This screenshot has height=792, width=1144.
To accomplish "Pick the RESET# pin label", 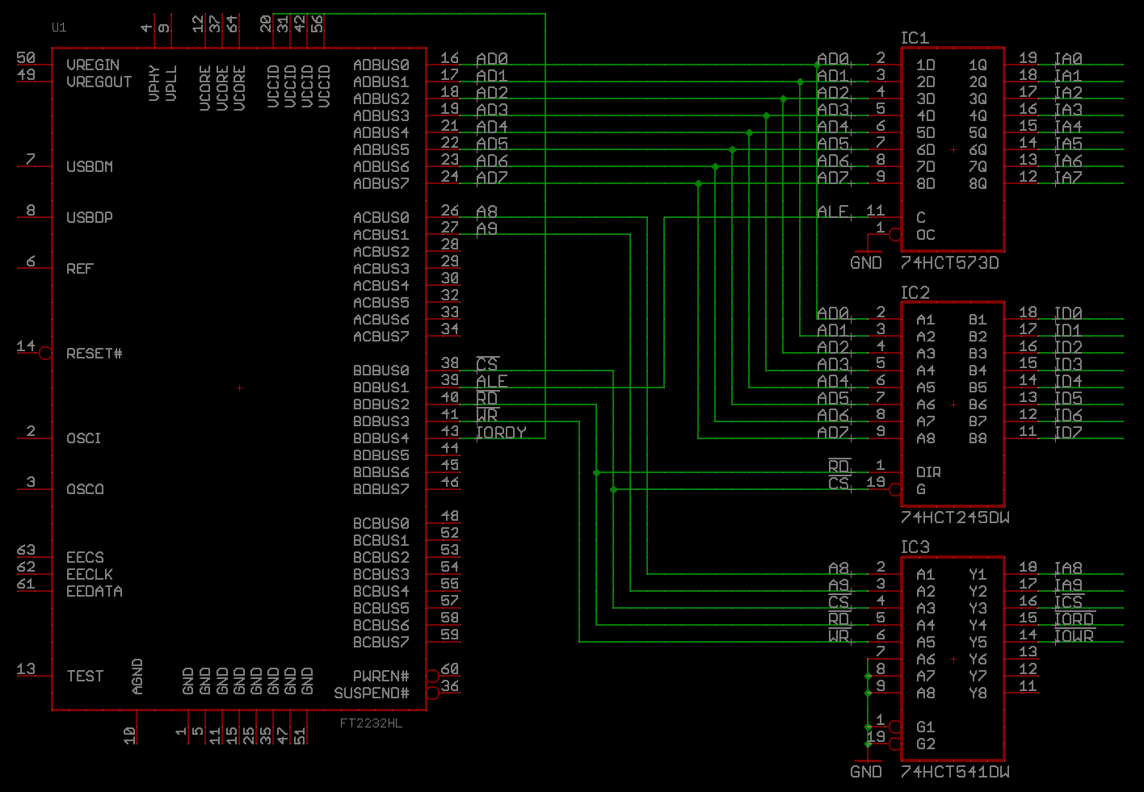I will click(94, 354).
